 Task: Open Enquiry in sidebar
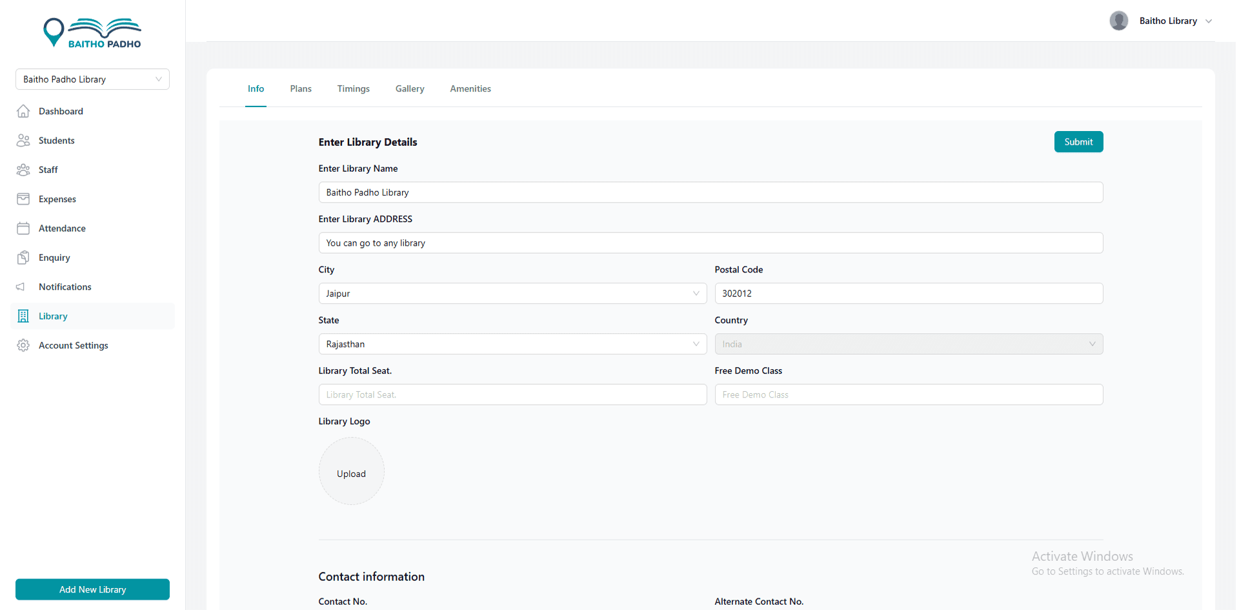pos(92,258)
